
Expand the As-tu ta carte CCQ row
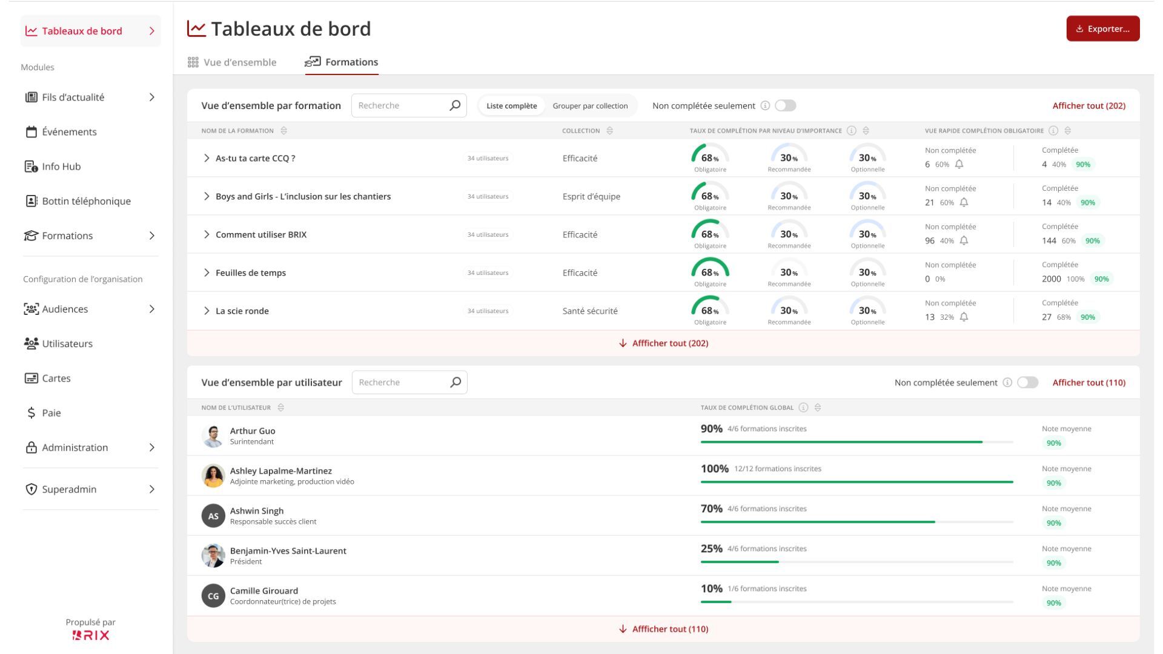coord(207,158)
